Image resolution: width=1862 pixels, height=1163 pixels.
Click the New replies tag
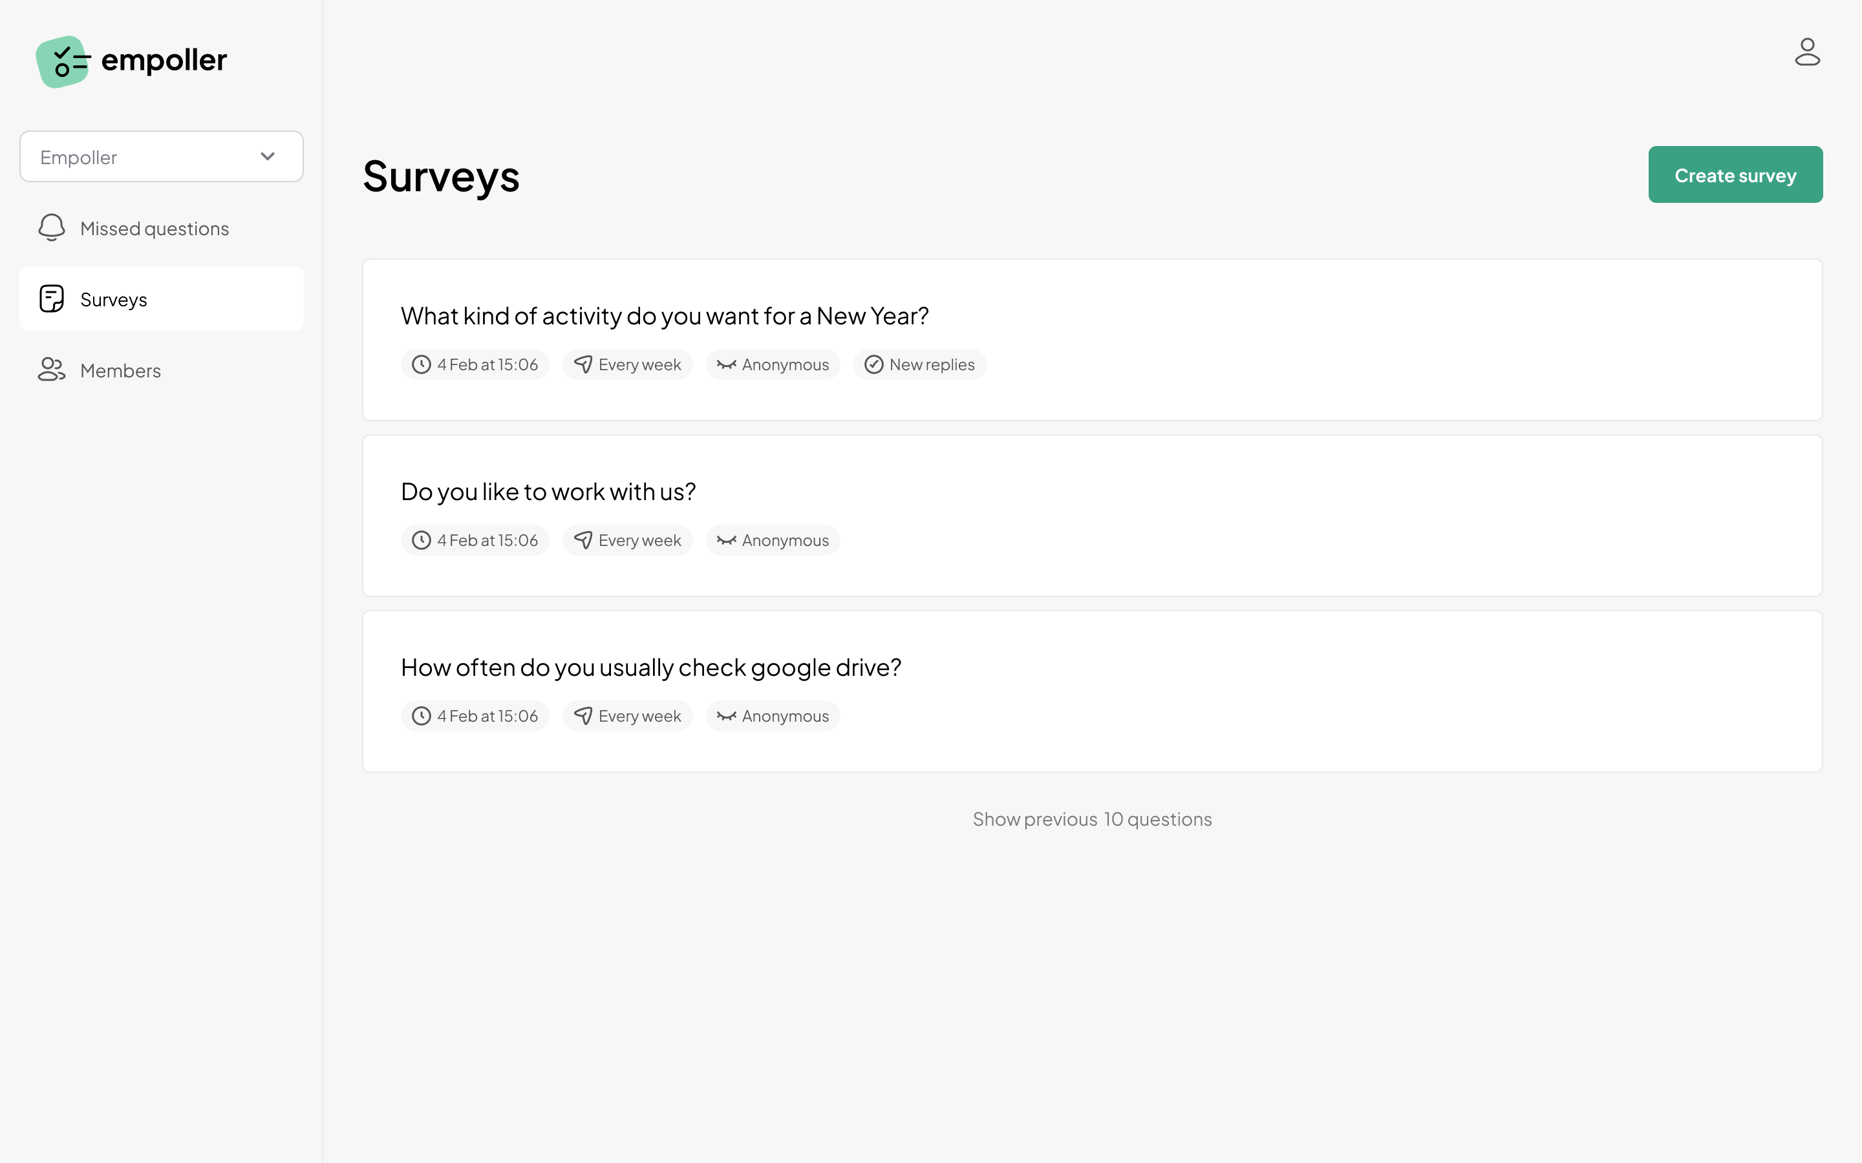(919, 364)
